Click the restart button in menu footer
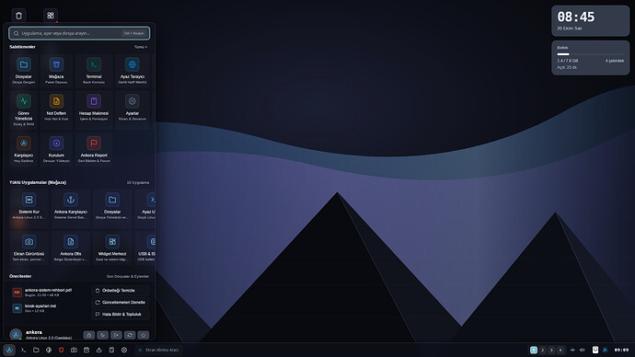This screenshot has height=357, width=635. tap(130, 335)
